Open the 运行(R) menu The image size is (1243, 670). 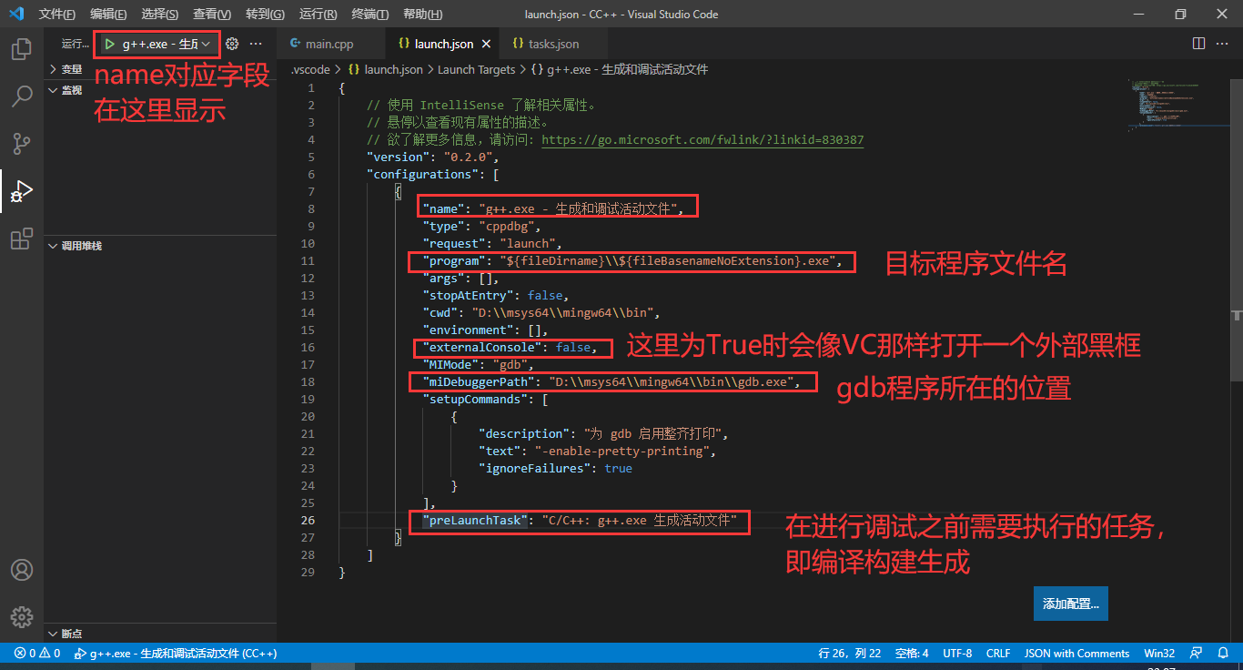pos(318,14)
